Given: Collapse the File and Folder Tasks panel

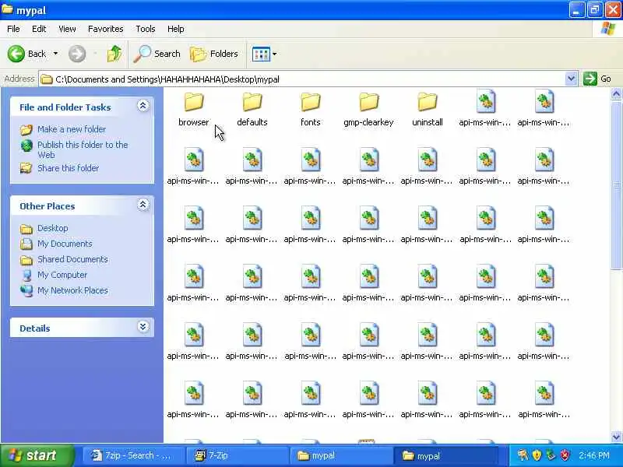Looking at the screenshot, I should tap(143, 106).
